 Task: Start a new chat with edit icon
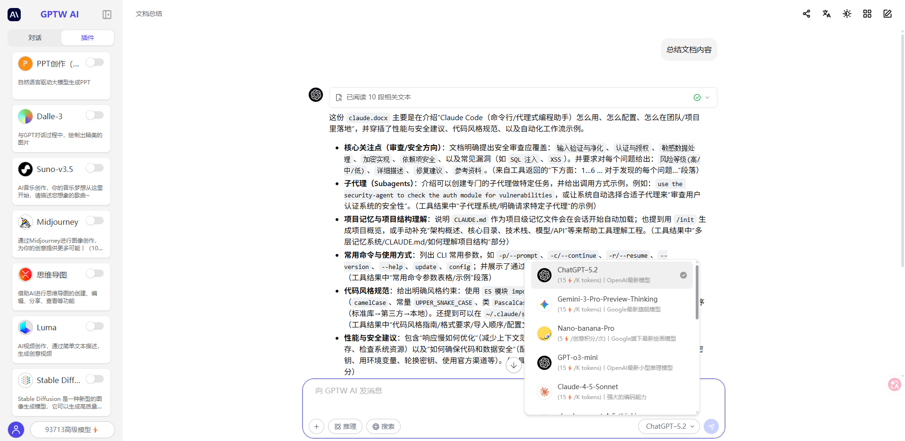(888, 14)
